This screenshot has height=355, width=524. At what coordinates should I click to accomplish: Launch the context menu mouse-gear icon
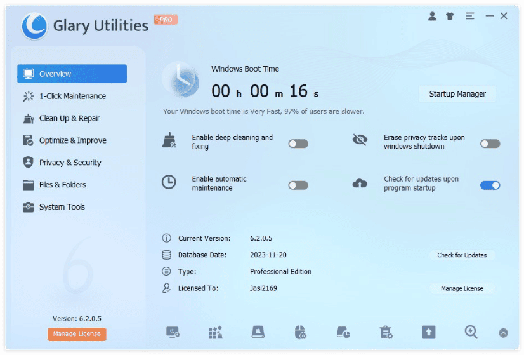click(300, 332)
